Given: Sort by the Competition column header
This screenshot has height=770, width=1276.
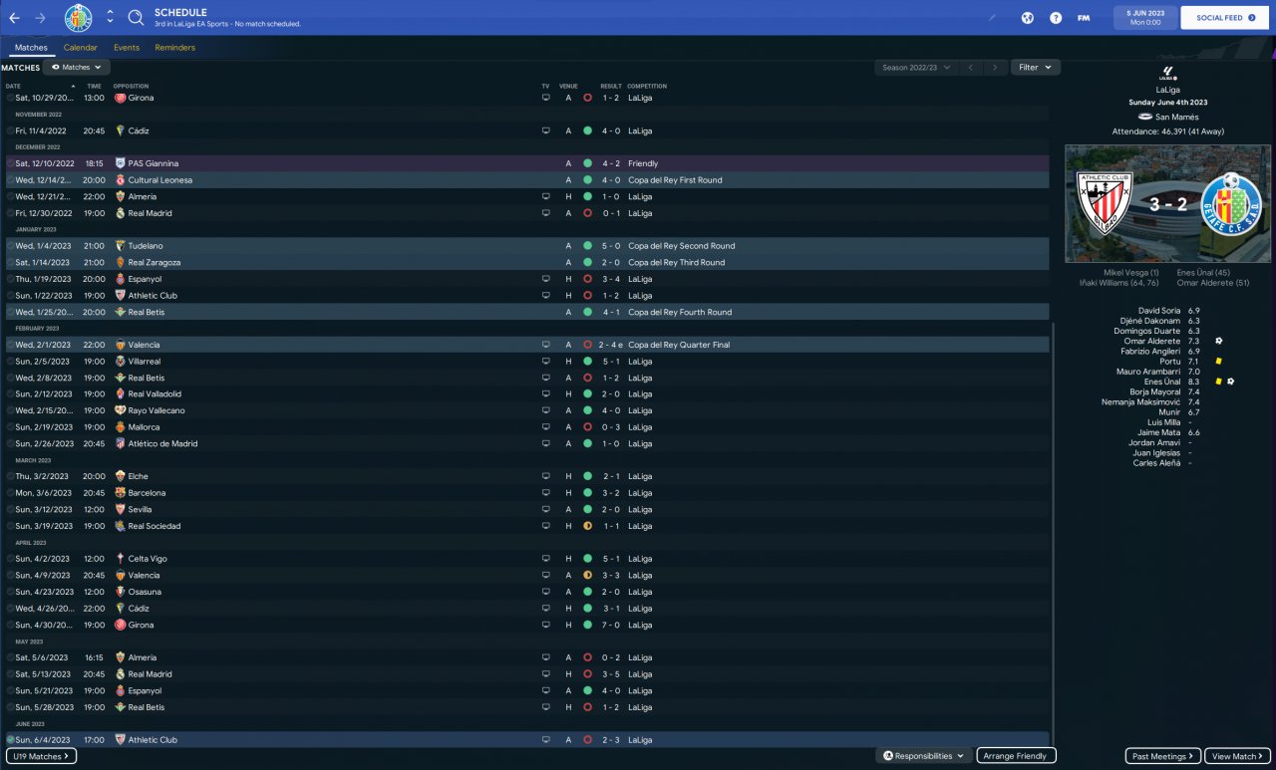Looking at the screenshot, I should point(647,86).
